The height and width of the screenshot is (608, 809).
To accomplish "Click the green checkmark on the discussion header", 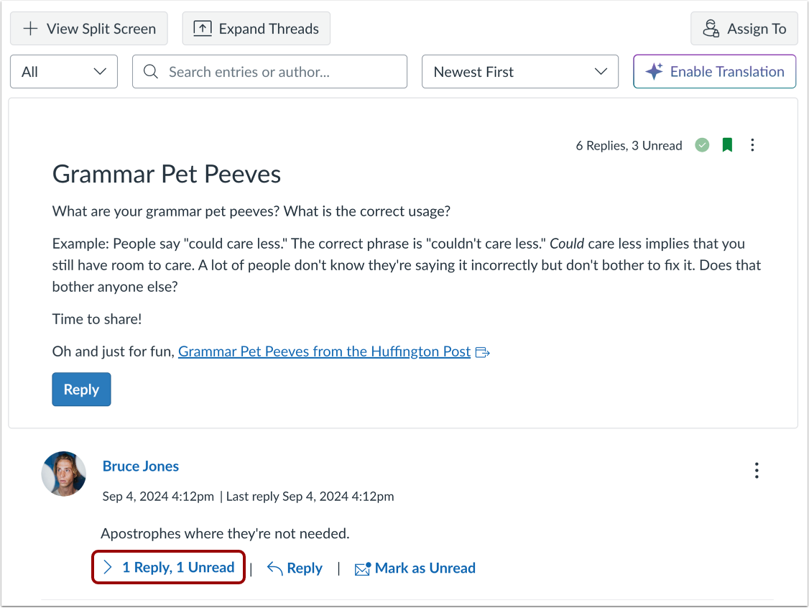I will coord(702,144).
